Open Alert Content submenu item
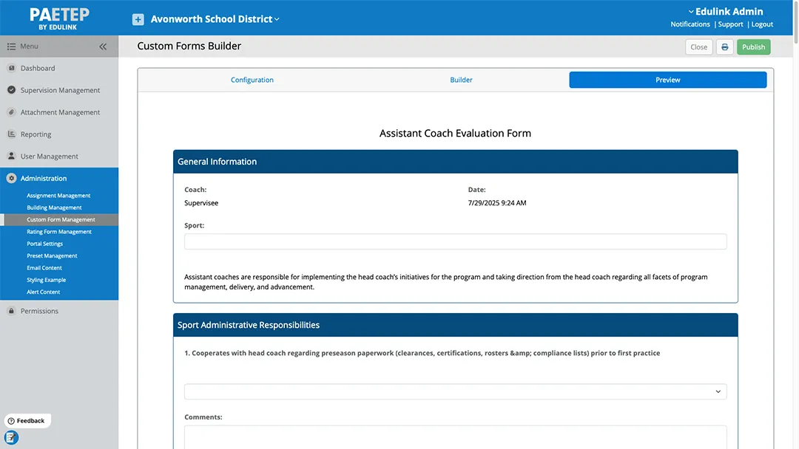The image size is (799, 449). (44, 292)
